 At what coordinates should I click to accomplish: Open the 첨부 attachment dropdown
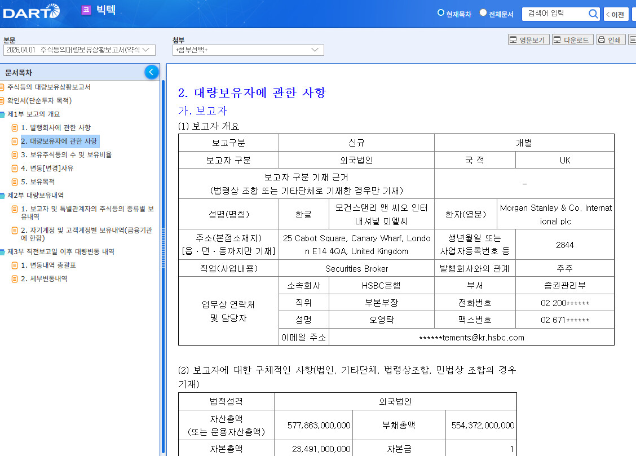pyautogui.click(x=248, y=50)
